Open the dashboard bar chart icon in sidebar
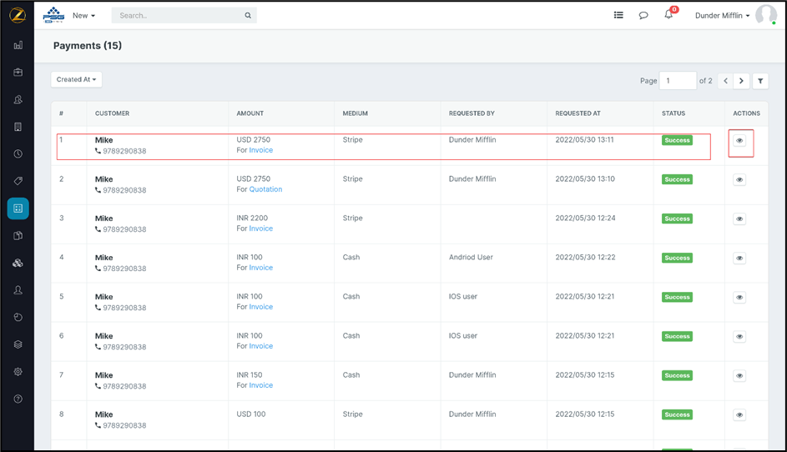The image size is (787, 452). point(18,45)
